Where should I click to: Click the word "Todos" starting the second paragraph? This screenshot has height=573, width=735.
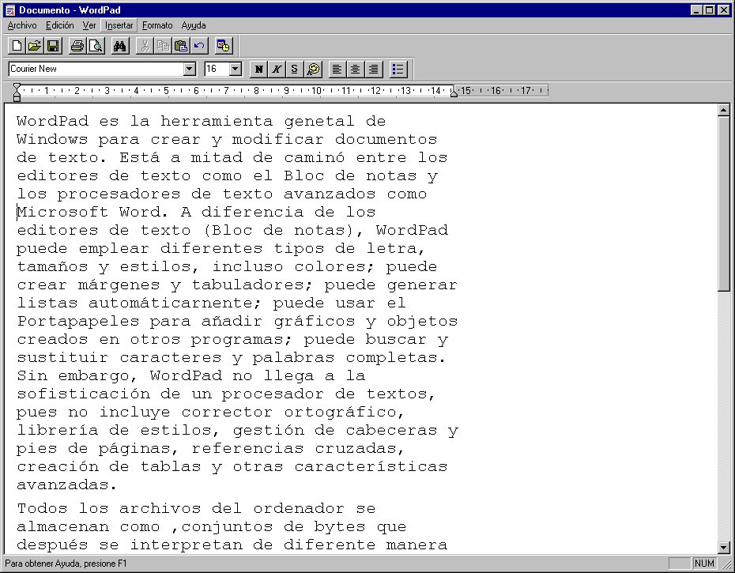42,508
